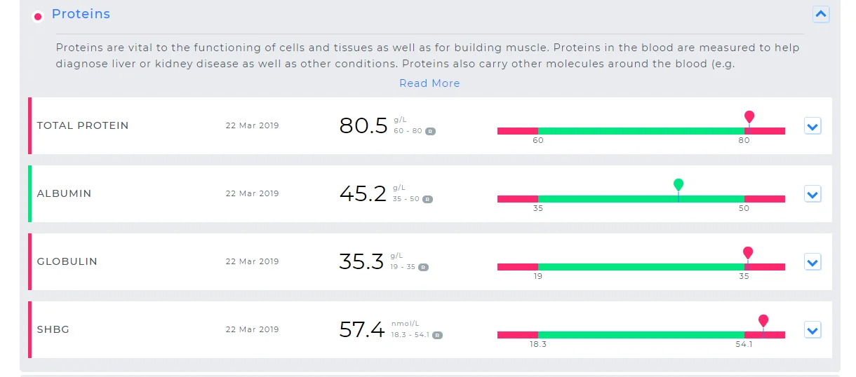The width and height of the screenshot is (856, 377).
Task: Expand the SHBG row details
Action: click(x=812, y=331)
